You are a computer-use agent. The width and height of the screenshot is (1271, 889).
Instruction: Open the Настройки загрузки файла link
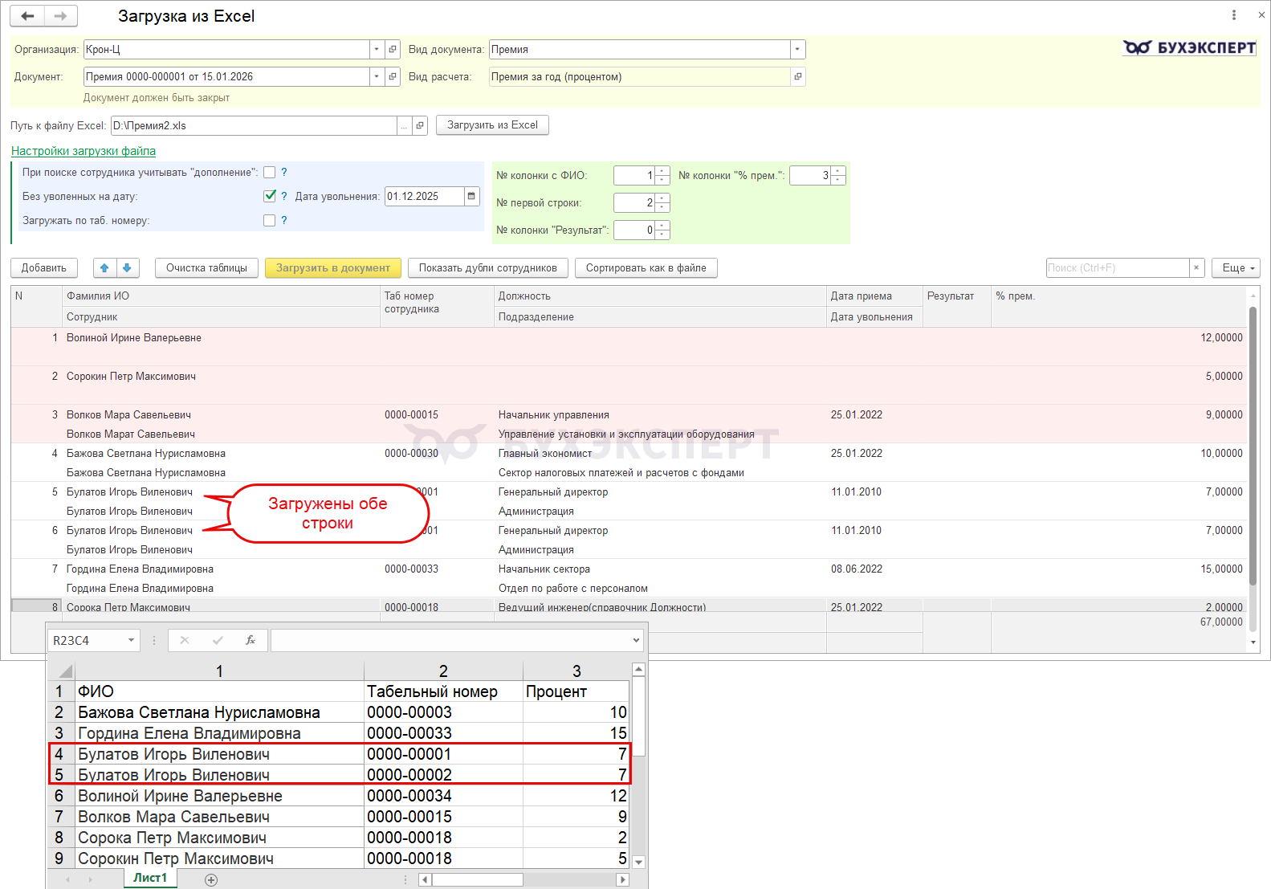tap(84, 151)
